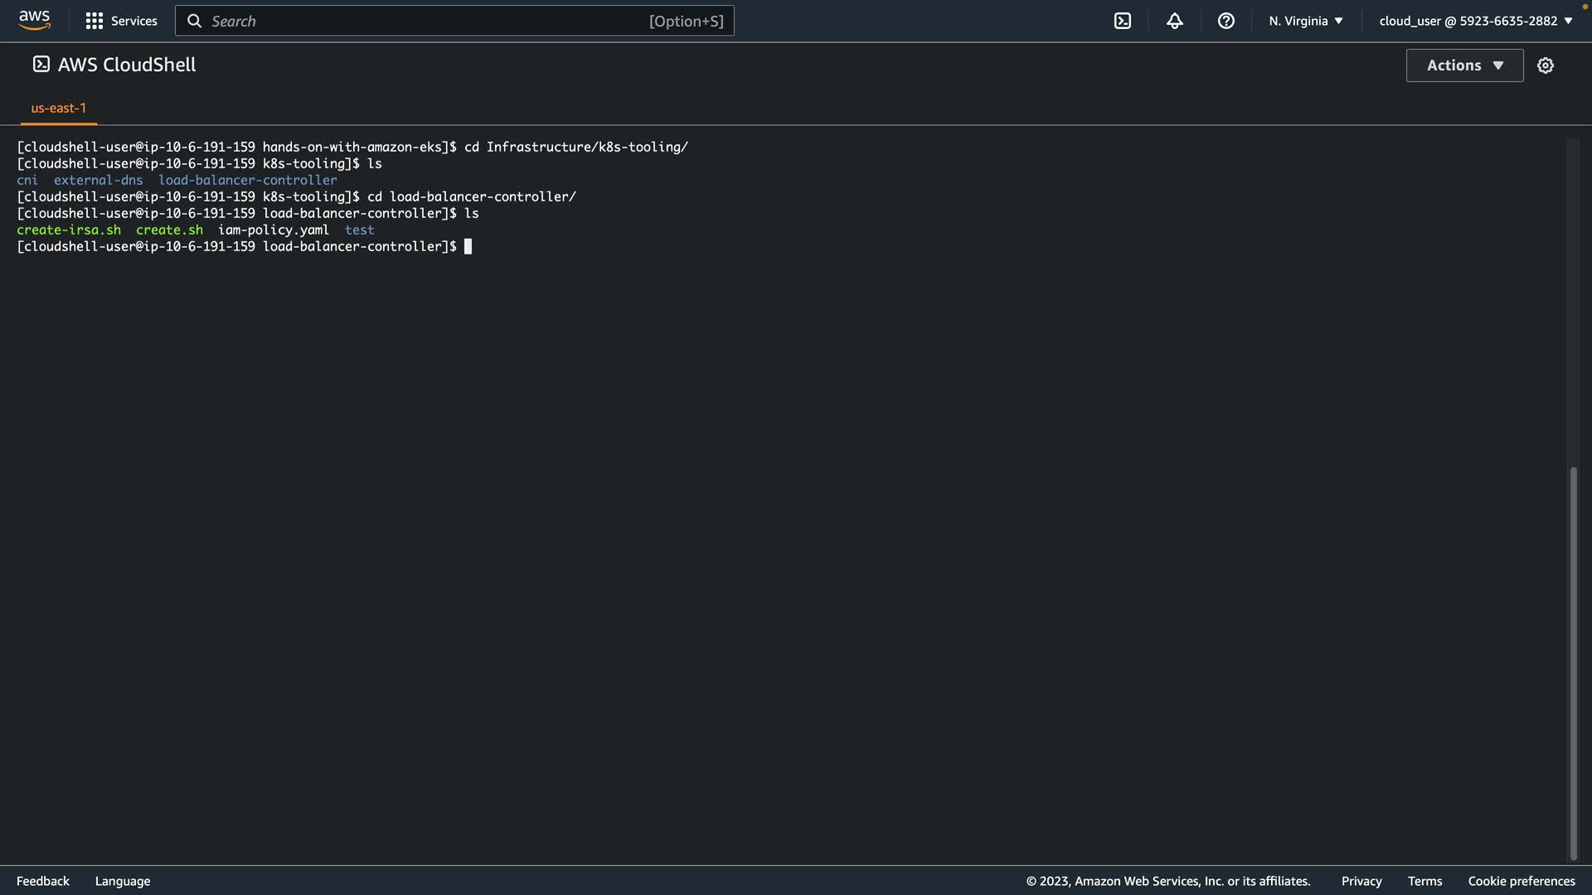Click the search magnifier icon
This screenshot has height=895, width=1592.
(194, 21)
